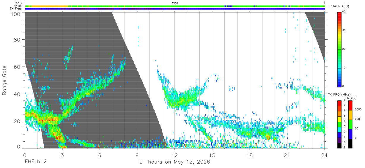
Task: Click power scale label 20
Action: (x=344, y=49)
